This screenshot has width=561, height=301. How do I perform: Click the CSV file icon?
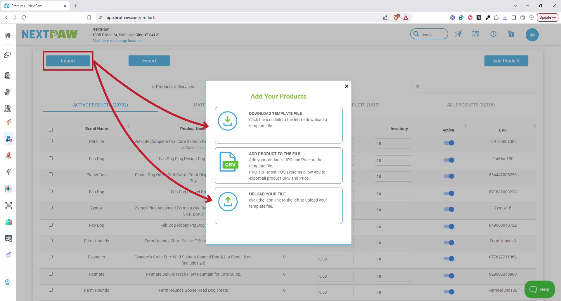point(229,162)
